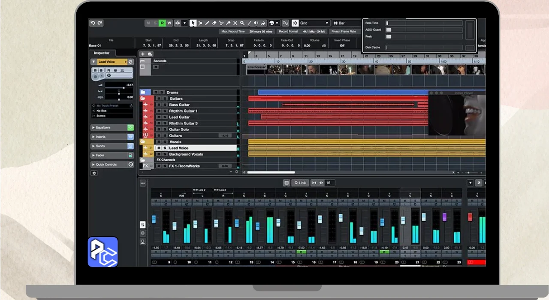Select the Mute X tool
The image size is (549, 300).
coord(235,23)
